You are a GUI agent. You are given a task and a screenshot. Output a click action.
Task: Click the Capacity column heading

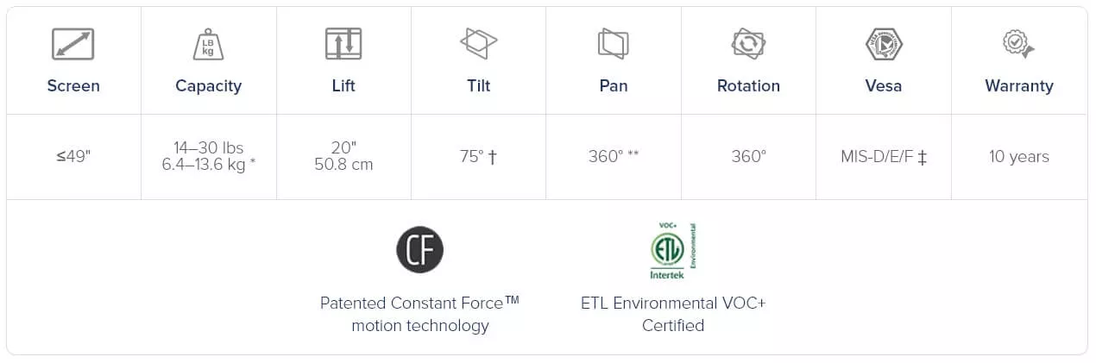pos(208,85)
